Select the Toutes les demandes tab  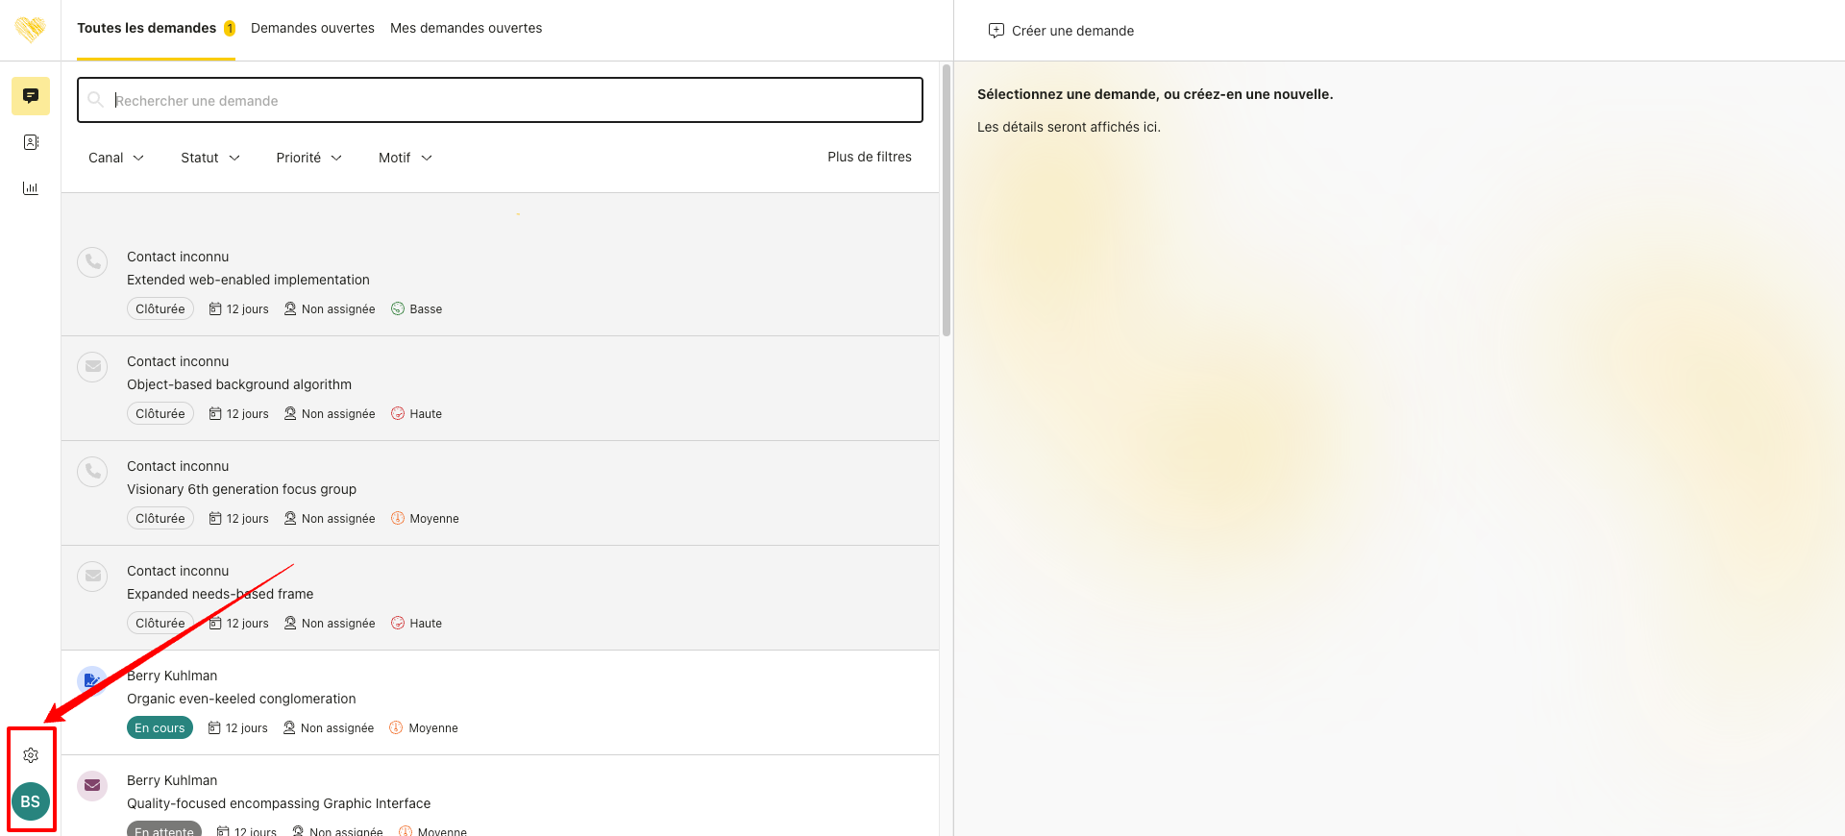click(x=147, y=28)
